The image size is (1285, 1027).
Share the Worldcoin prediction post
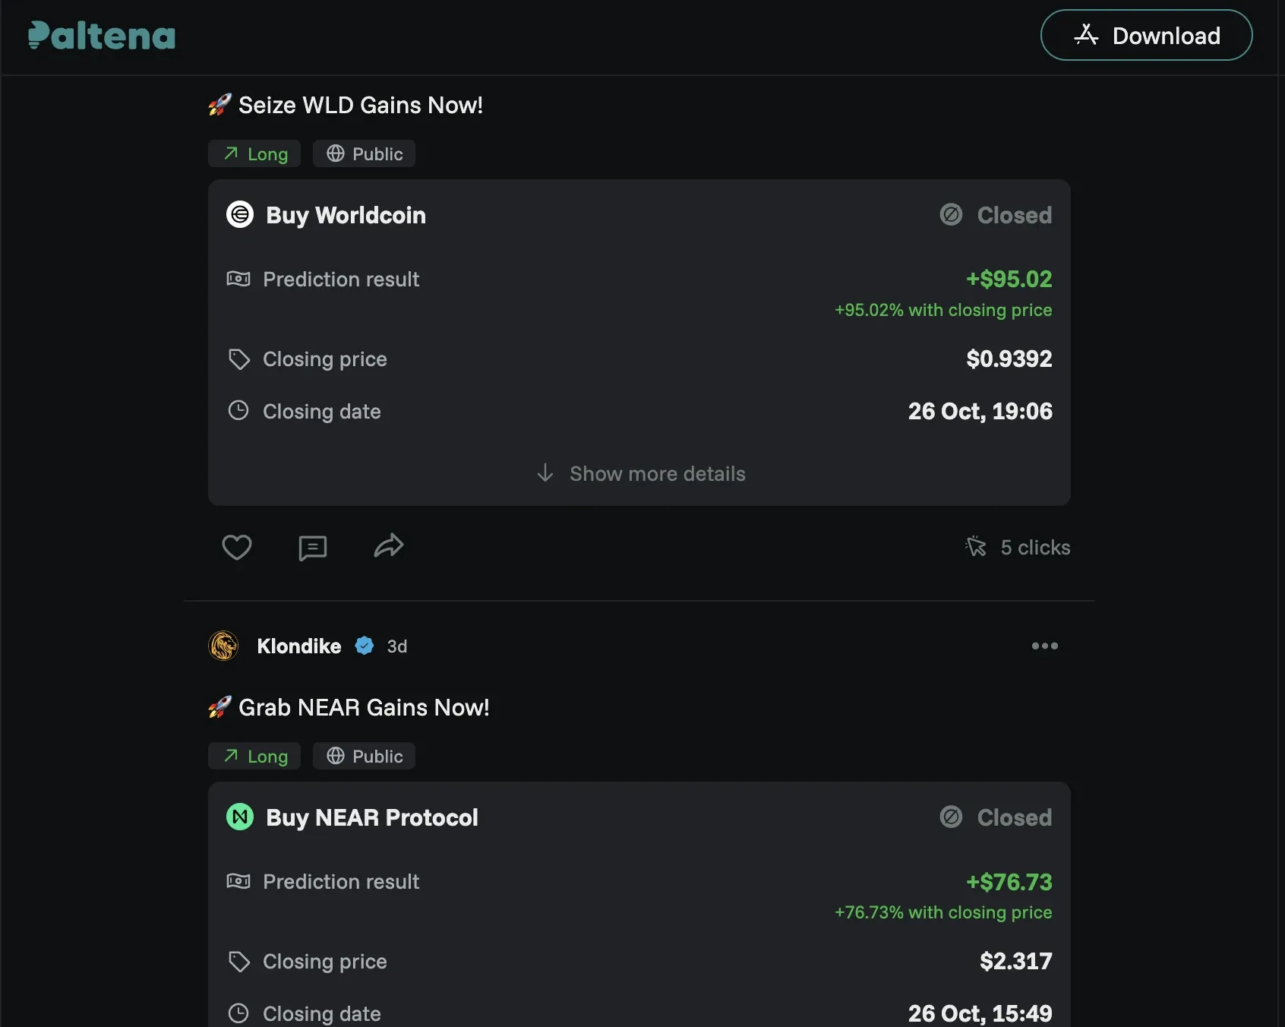point(389,546)
